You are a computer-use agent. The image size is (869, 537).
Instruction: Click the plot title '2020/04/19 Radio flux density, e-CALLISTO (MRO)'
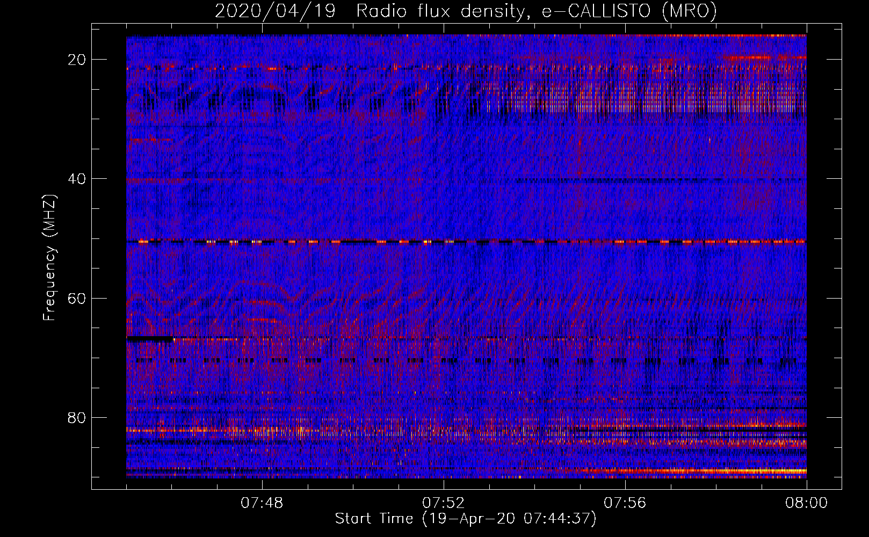pos(466,11)
